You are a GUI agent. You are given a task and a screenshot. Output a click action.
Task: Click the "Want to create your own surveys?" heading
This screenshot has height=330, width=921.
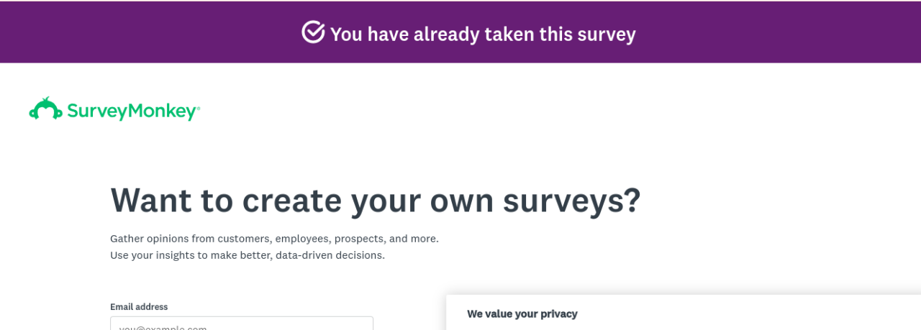point(375,200)
